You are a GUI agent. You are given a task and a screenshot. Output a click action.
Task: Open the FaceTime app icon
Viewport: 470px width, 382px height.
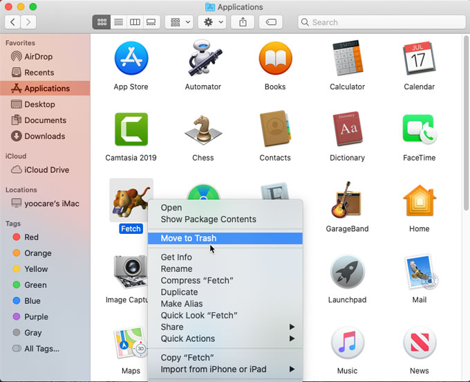tap(419, 130)
